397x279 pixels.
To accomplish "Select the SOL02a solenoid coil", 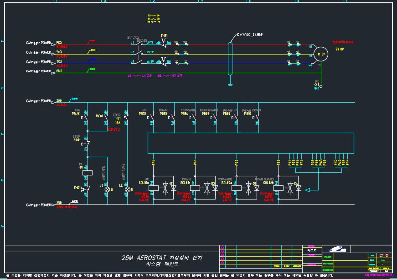I will (237, 188).
